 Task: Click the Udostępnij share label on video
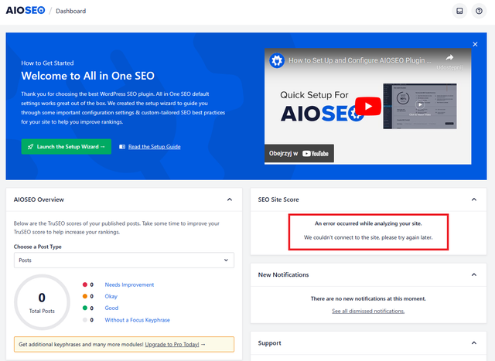point(449,67)
